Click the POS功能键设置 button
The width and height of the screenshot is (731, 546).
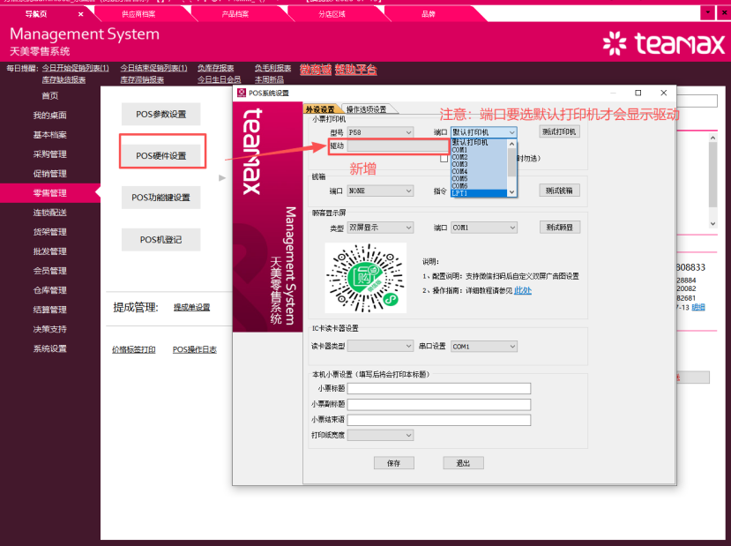[160, 198]
